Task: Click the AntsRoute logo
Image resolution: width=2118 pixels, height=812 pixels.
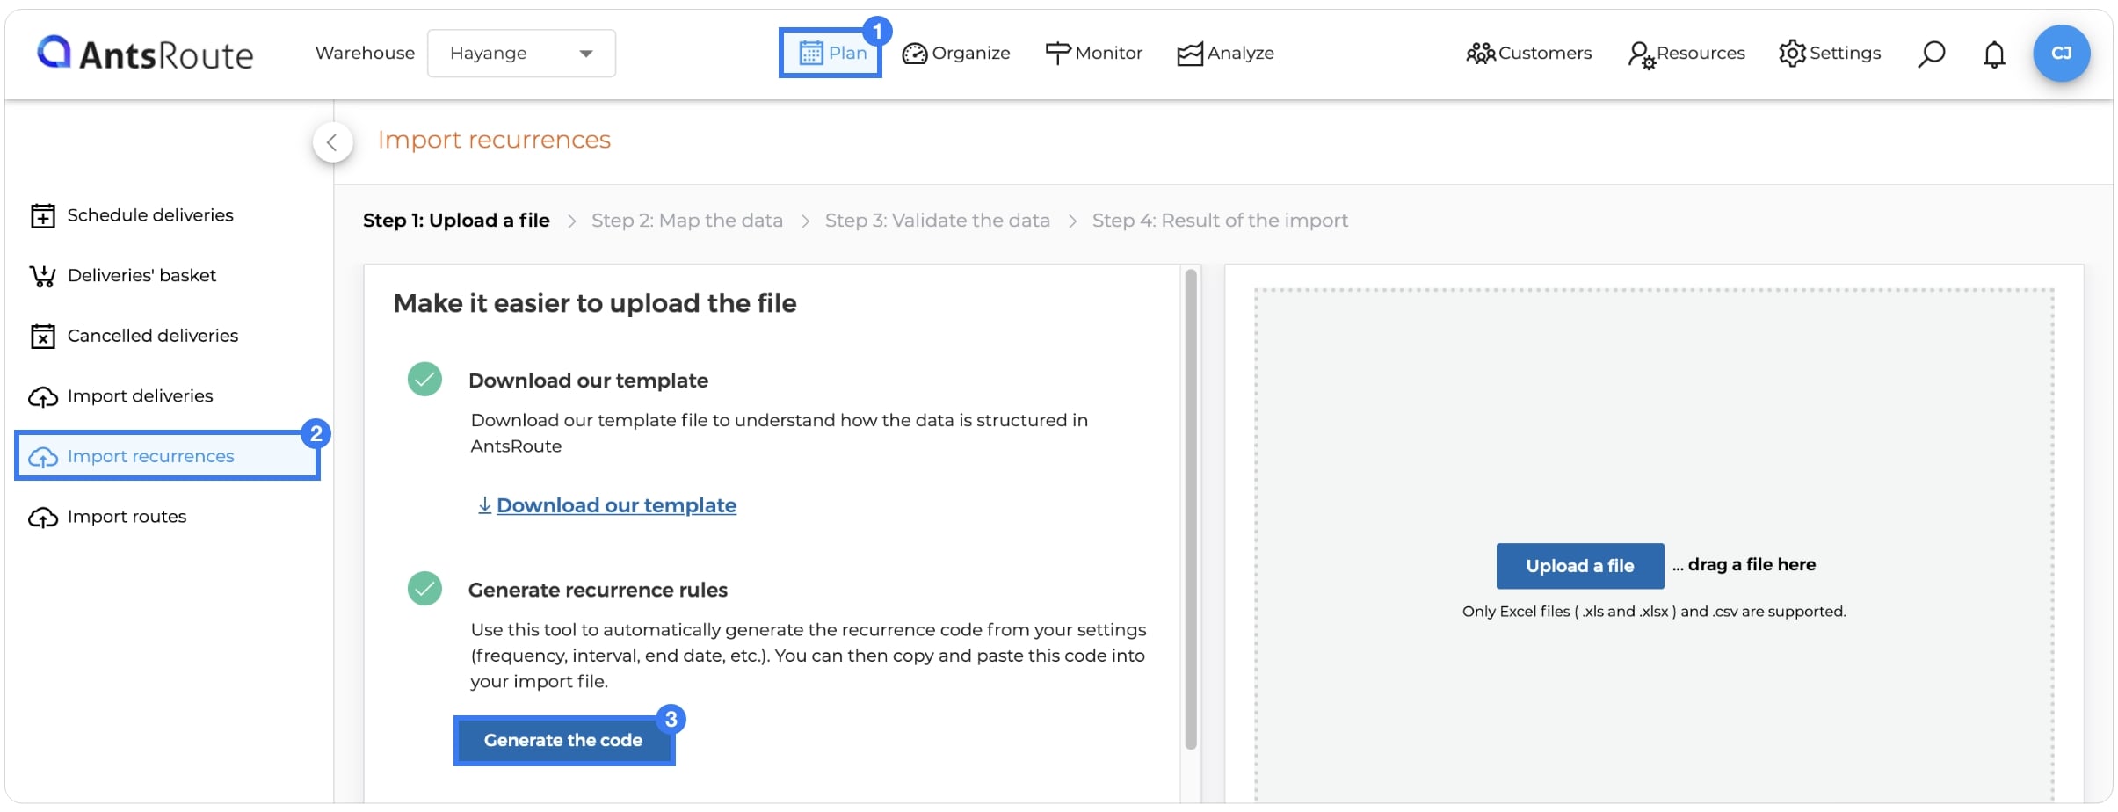Action: (x=145, y=54)
